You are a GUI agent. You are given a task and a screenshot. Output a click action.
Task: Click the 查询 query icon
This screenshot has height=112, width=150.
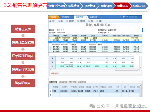89,21
